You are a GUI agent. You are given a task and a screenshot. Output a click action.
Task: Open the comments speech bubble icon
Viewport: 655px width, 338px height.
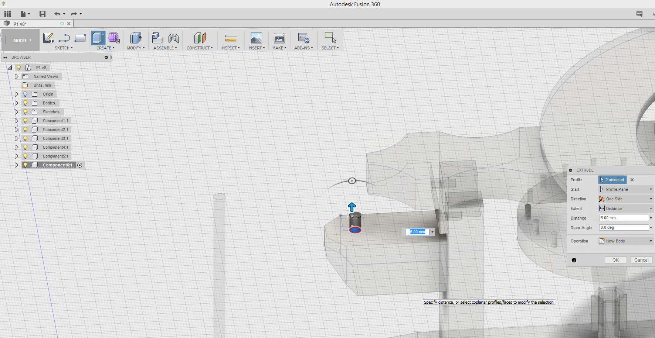point(639,14)
